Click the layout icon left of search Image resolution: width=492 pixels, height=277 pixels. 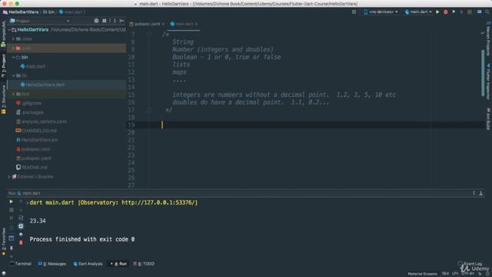tap(480, 12)
